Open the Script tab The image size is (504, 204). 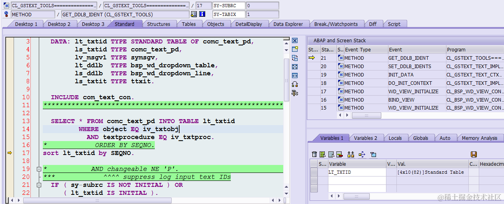coord(394,24)
